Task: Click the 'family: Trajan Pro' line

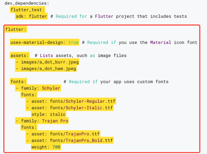Action: [42, 121]
